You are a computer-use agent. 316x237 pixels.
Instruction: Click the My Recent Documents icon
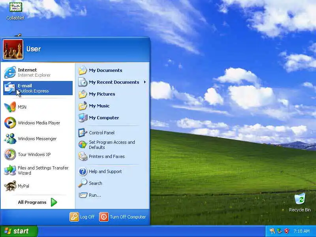click(x=83, y=82)
